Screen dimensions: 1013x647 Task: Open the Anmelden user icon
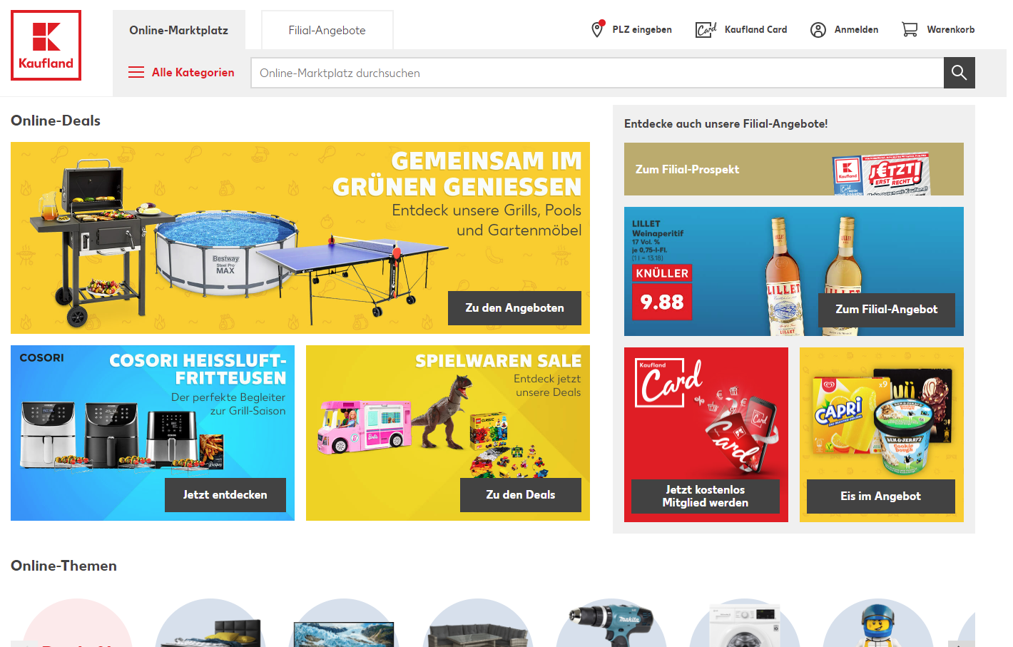click(818, 29)
